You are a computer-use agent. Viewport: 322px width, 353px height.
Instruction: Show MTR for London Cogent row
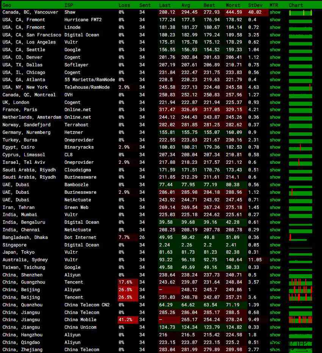click(x=275, y=102)
